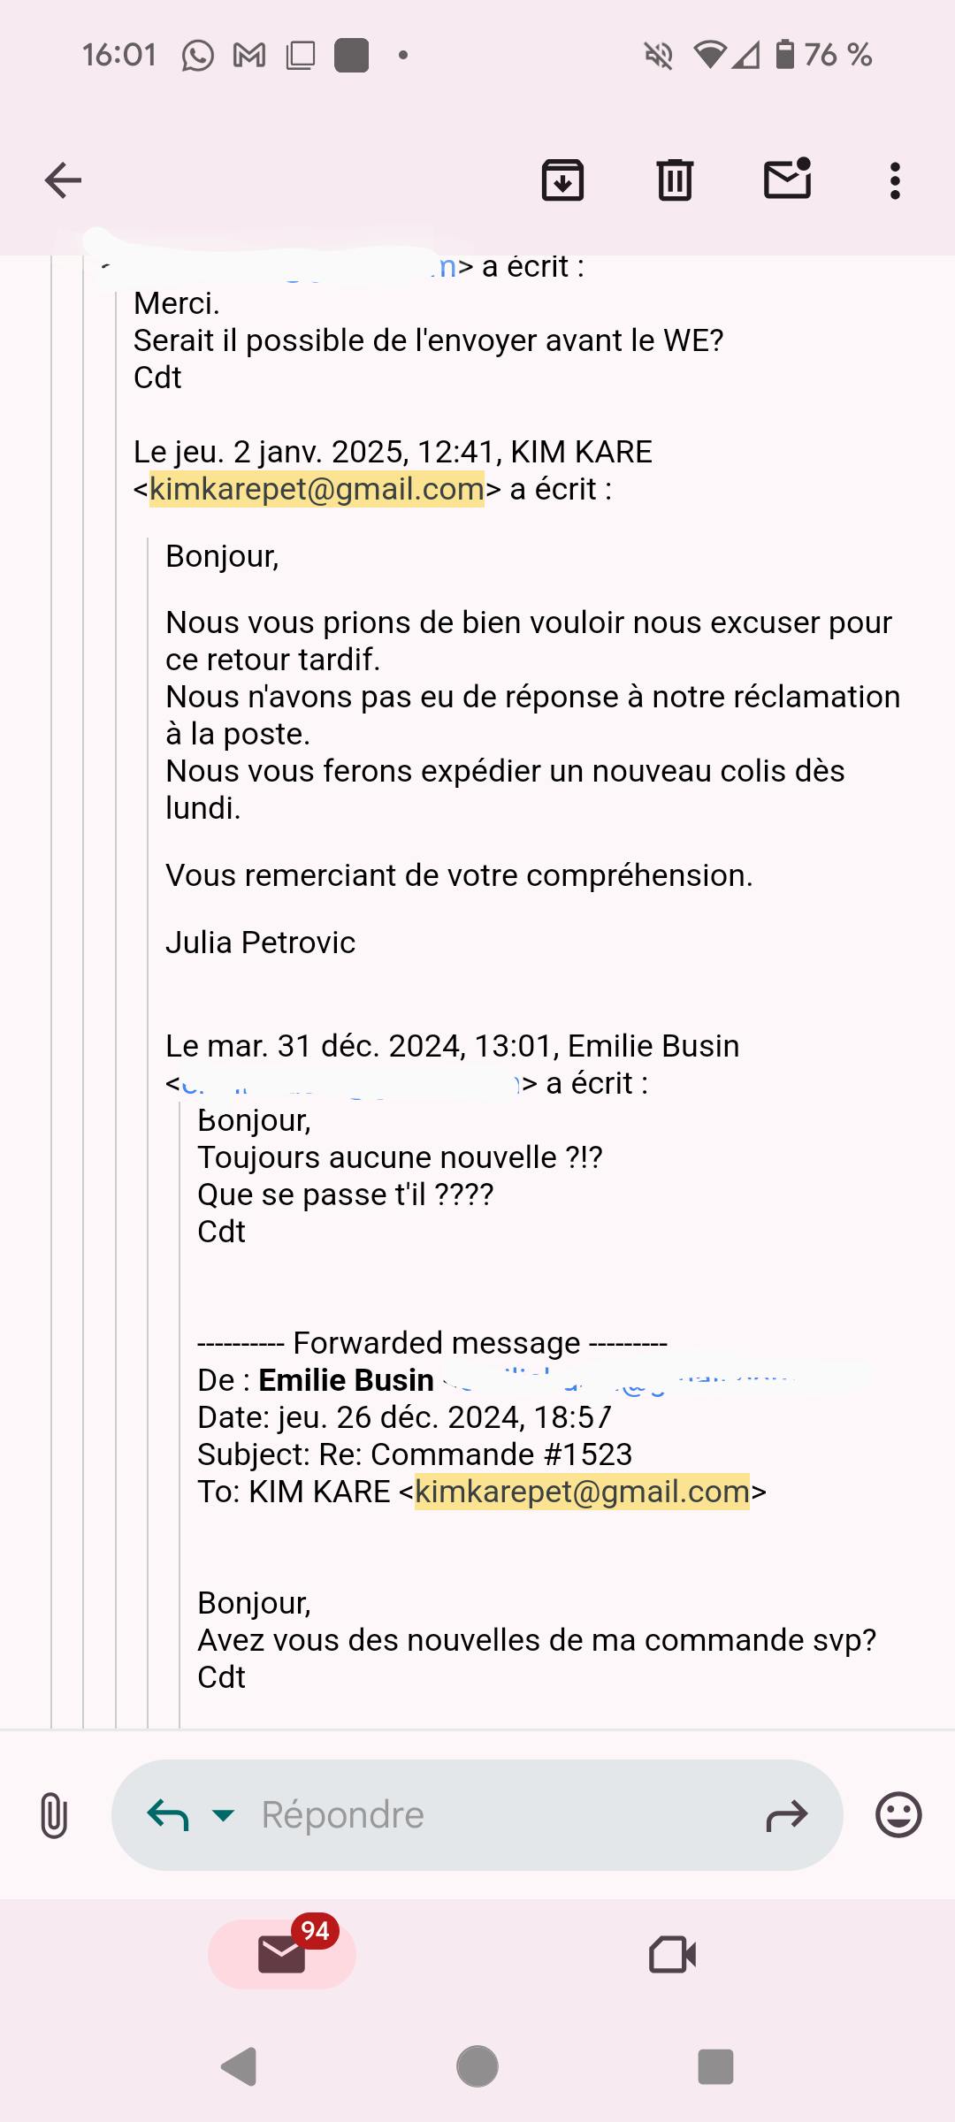Forward the email with right arrow

(786, 1815)
